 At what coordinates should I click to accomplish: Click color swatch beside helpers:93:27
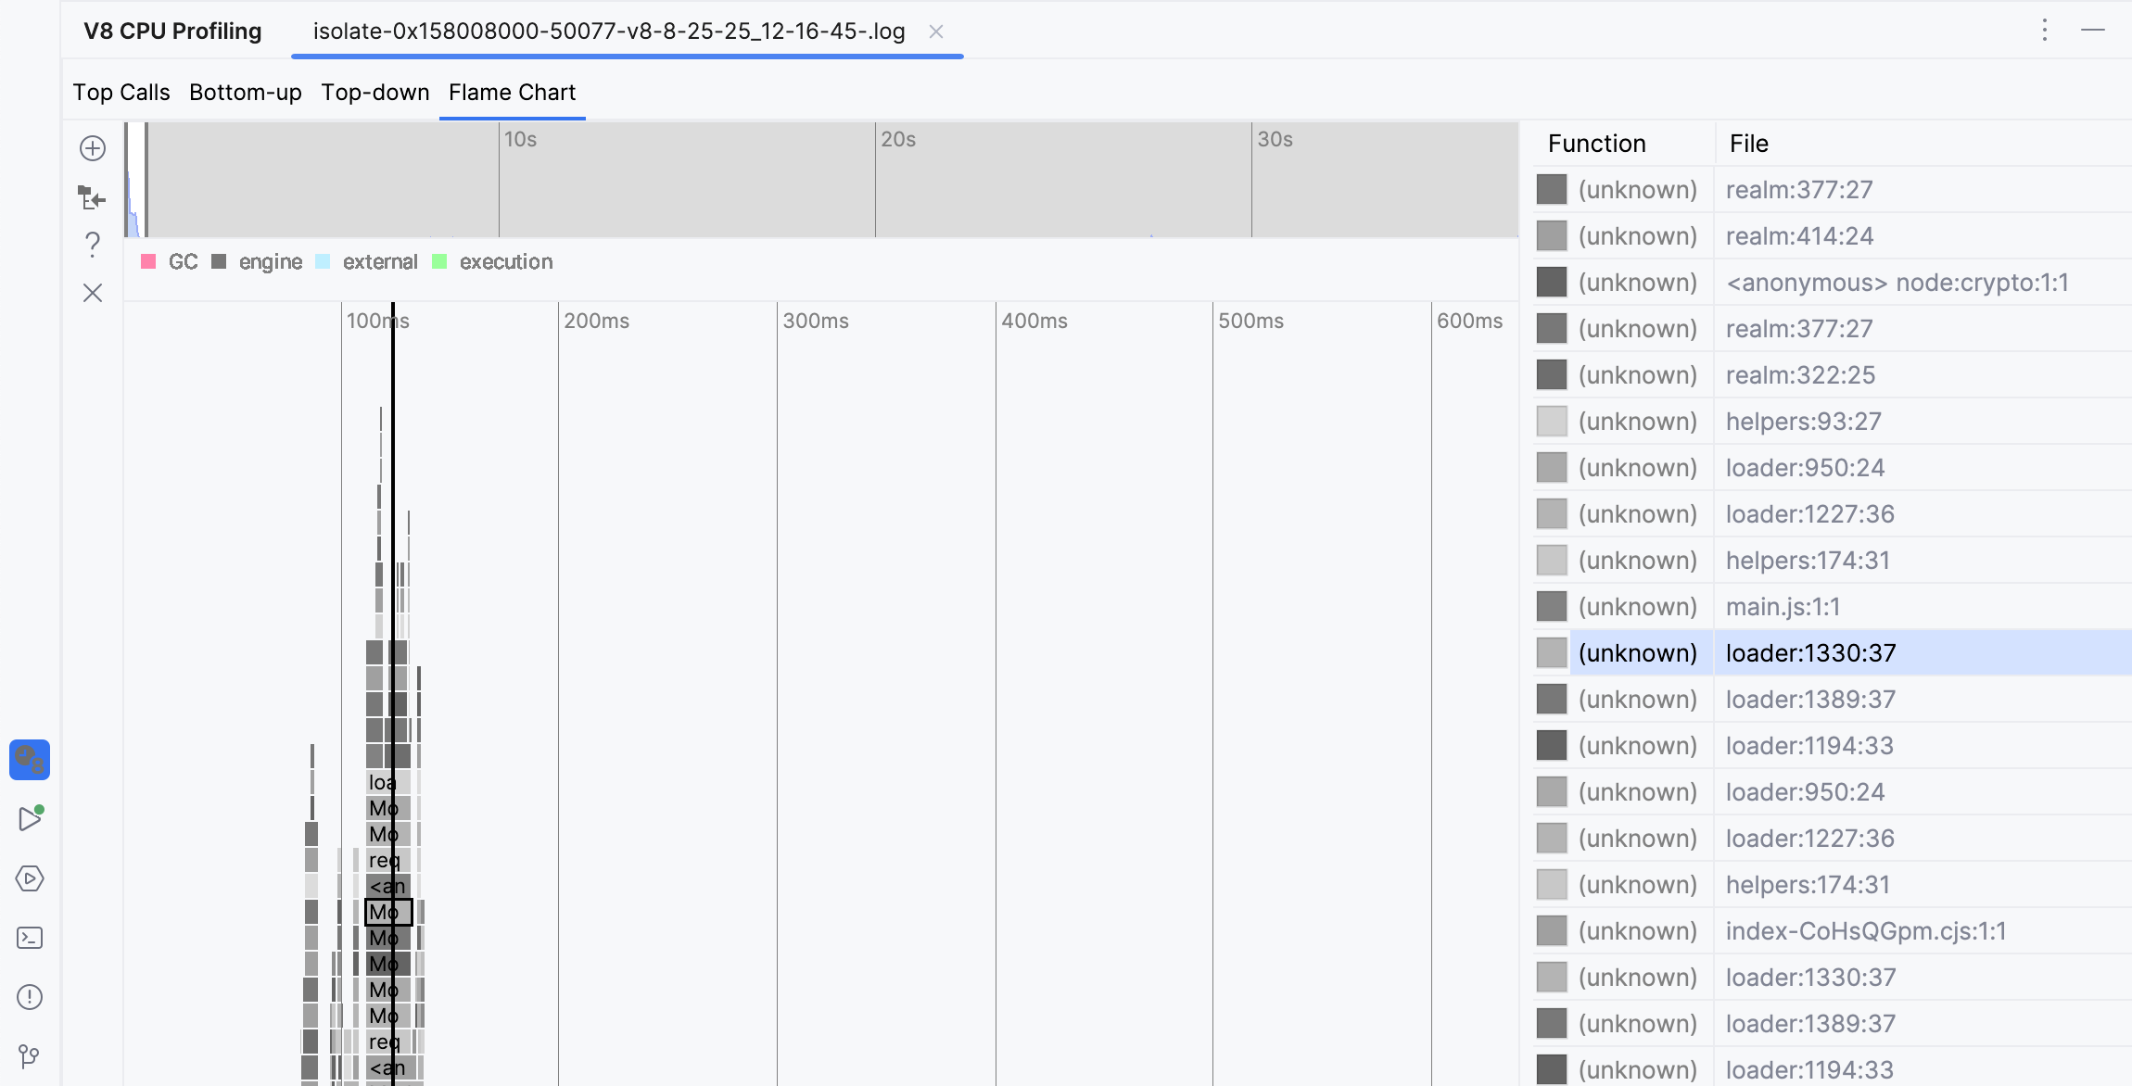1552,422
